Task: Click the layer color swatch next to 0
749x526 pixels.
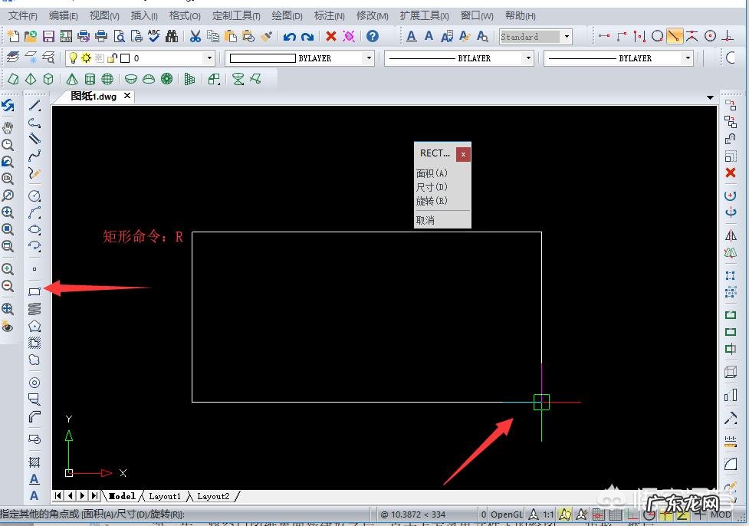Action: click(125, 58)
